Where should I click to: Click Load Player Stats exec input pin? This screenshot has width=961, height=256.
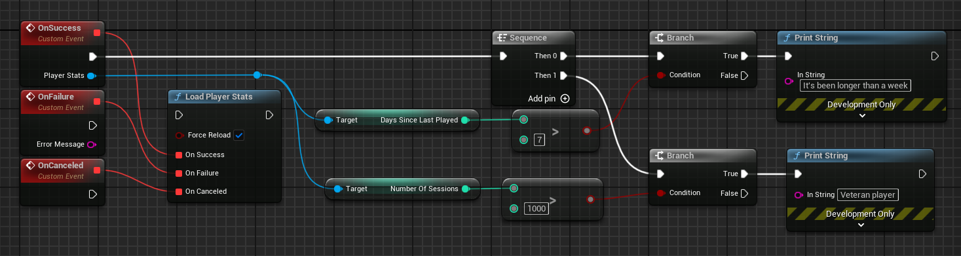(x=179, y=115)
